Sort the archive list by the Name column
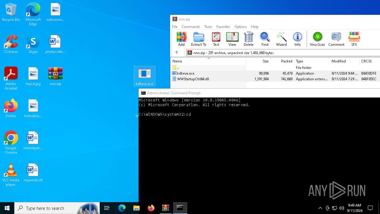This screenshot has width=380, height=214. coord(208,61)
